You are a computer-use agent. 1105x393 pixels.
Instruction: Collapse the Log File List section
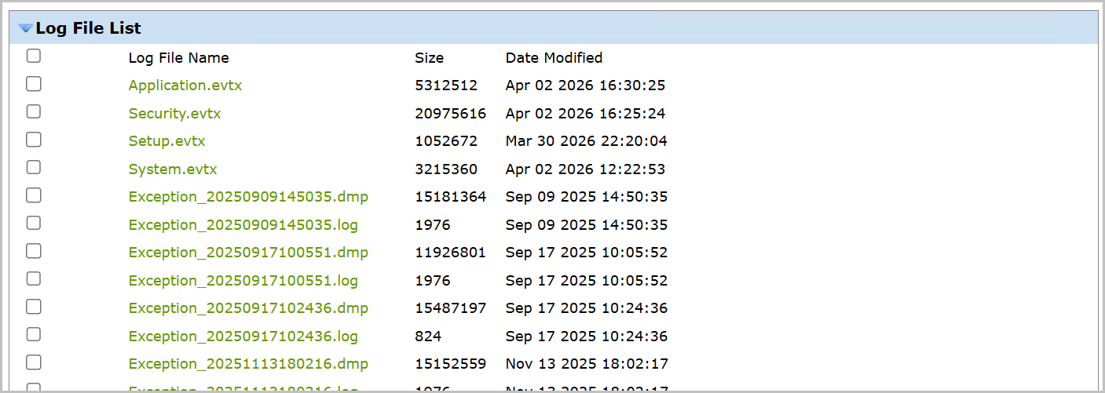tap(26, 28)
